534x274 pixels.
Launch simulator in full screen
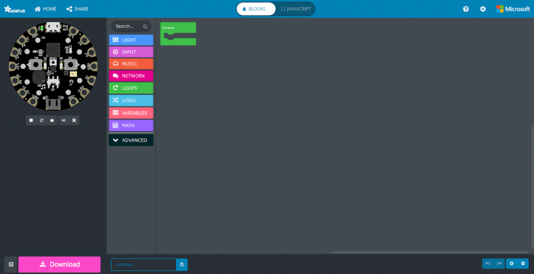point(74,120)
